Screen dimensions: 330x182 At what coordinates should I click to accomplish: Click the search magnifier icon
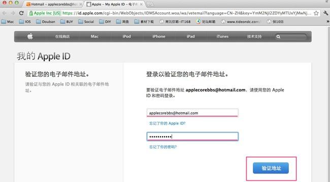(278, 37)
